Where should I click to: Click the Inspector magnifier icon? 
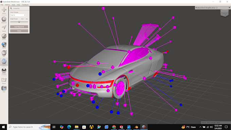click(x=11, y=8)
